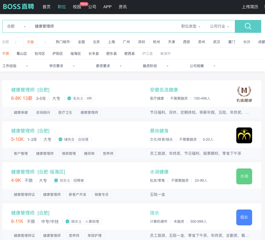The height and width of the screenshot is (240, 265).
Task: Open APP in top navigation
Action: tap(107, 7)
